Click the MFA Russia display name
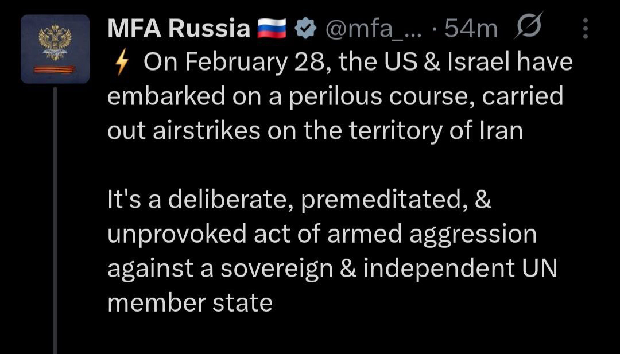Screen dimensions: 620x354 click(x=179, y=28)
